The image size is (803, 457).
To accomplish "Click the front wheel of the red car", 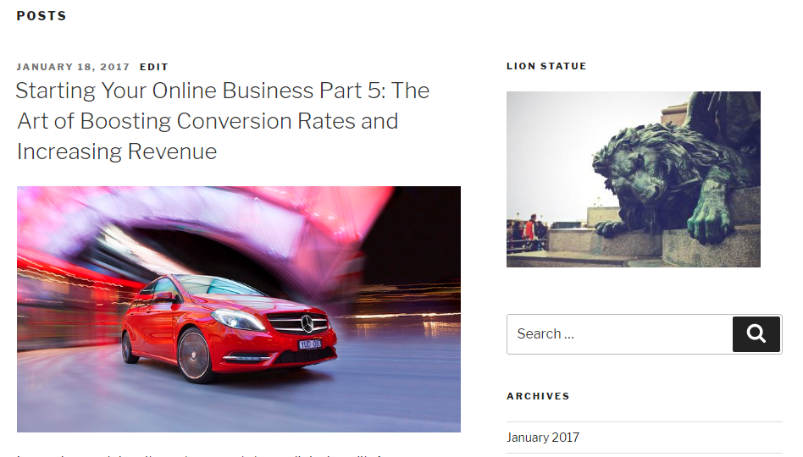I will click(x=195, y=355).
